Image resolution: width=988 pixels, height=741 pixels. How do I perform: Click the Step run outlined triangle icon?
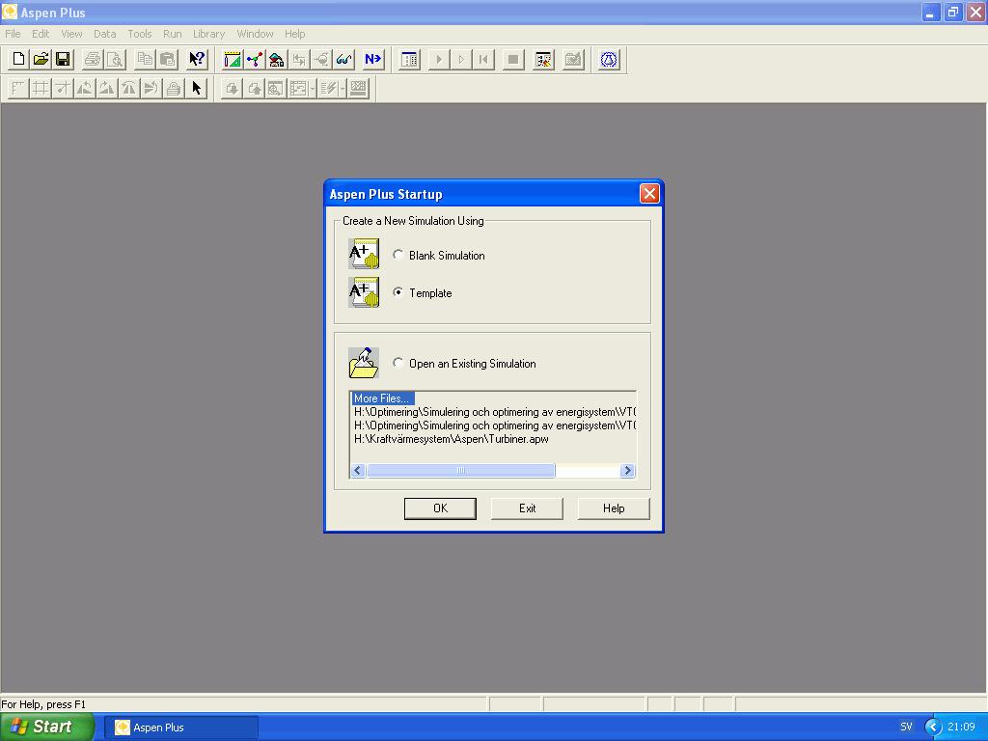[x=461, y=59]
